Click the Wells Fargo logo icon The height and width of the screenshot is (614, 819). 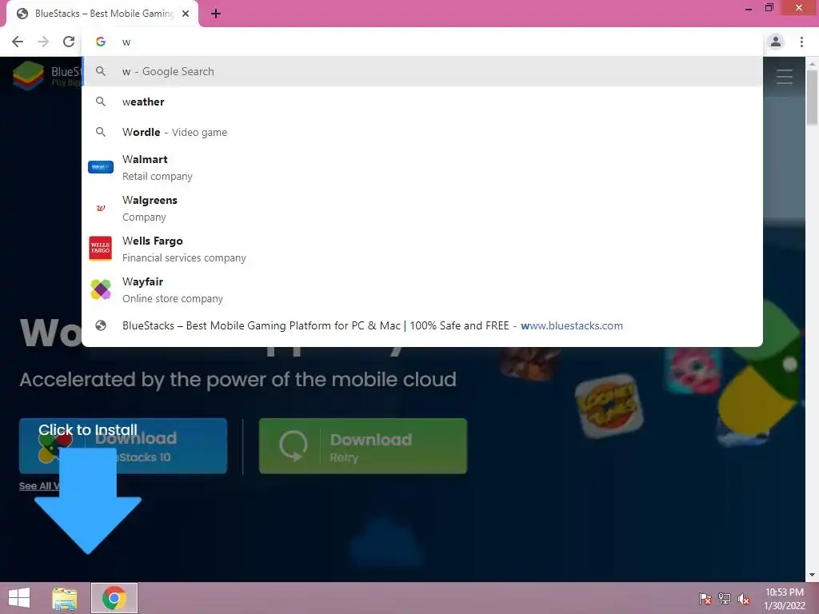coord(101,249)
